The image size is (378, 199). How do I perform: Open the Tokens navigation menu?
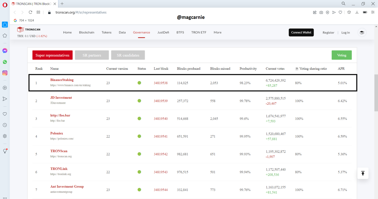click(107, 33)
